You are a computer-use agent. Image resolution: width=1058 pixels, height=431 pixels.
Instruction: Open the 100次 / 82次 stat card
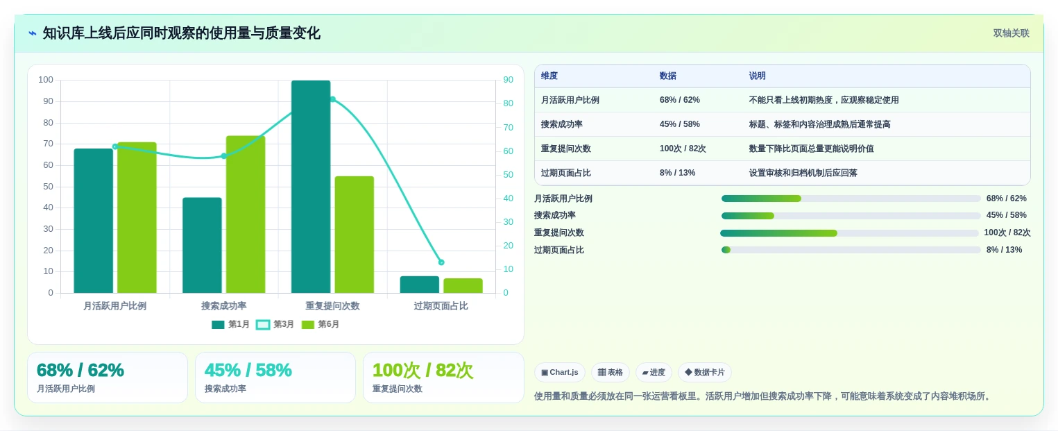443,378
